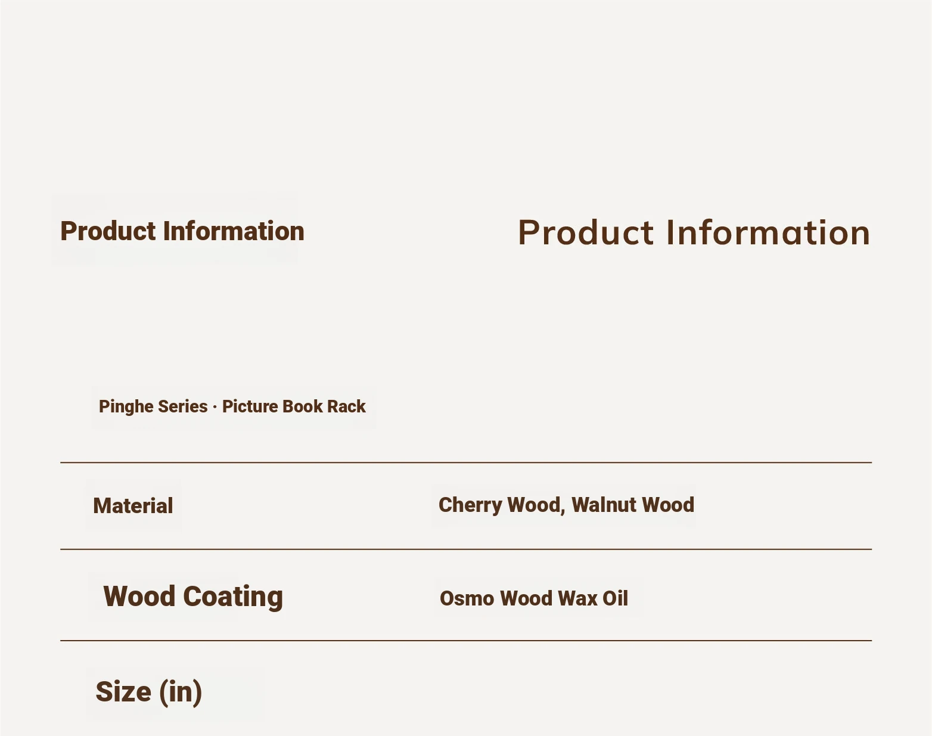Viewport: 932px width, 736px height.
Task: Click the "Material" row label
Action: tap(133, 505)
